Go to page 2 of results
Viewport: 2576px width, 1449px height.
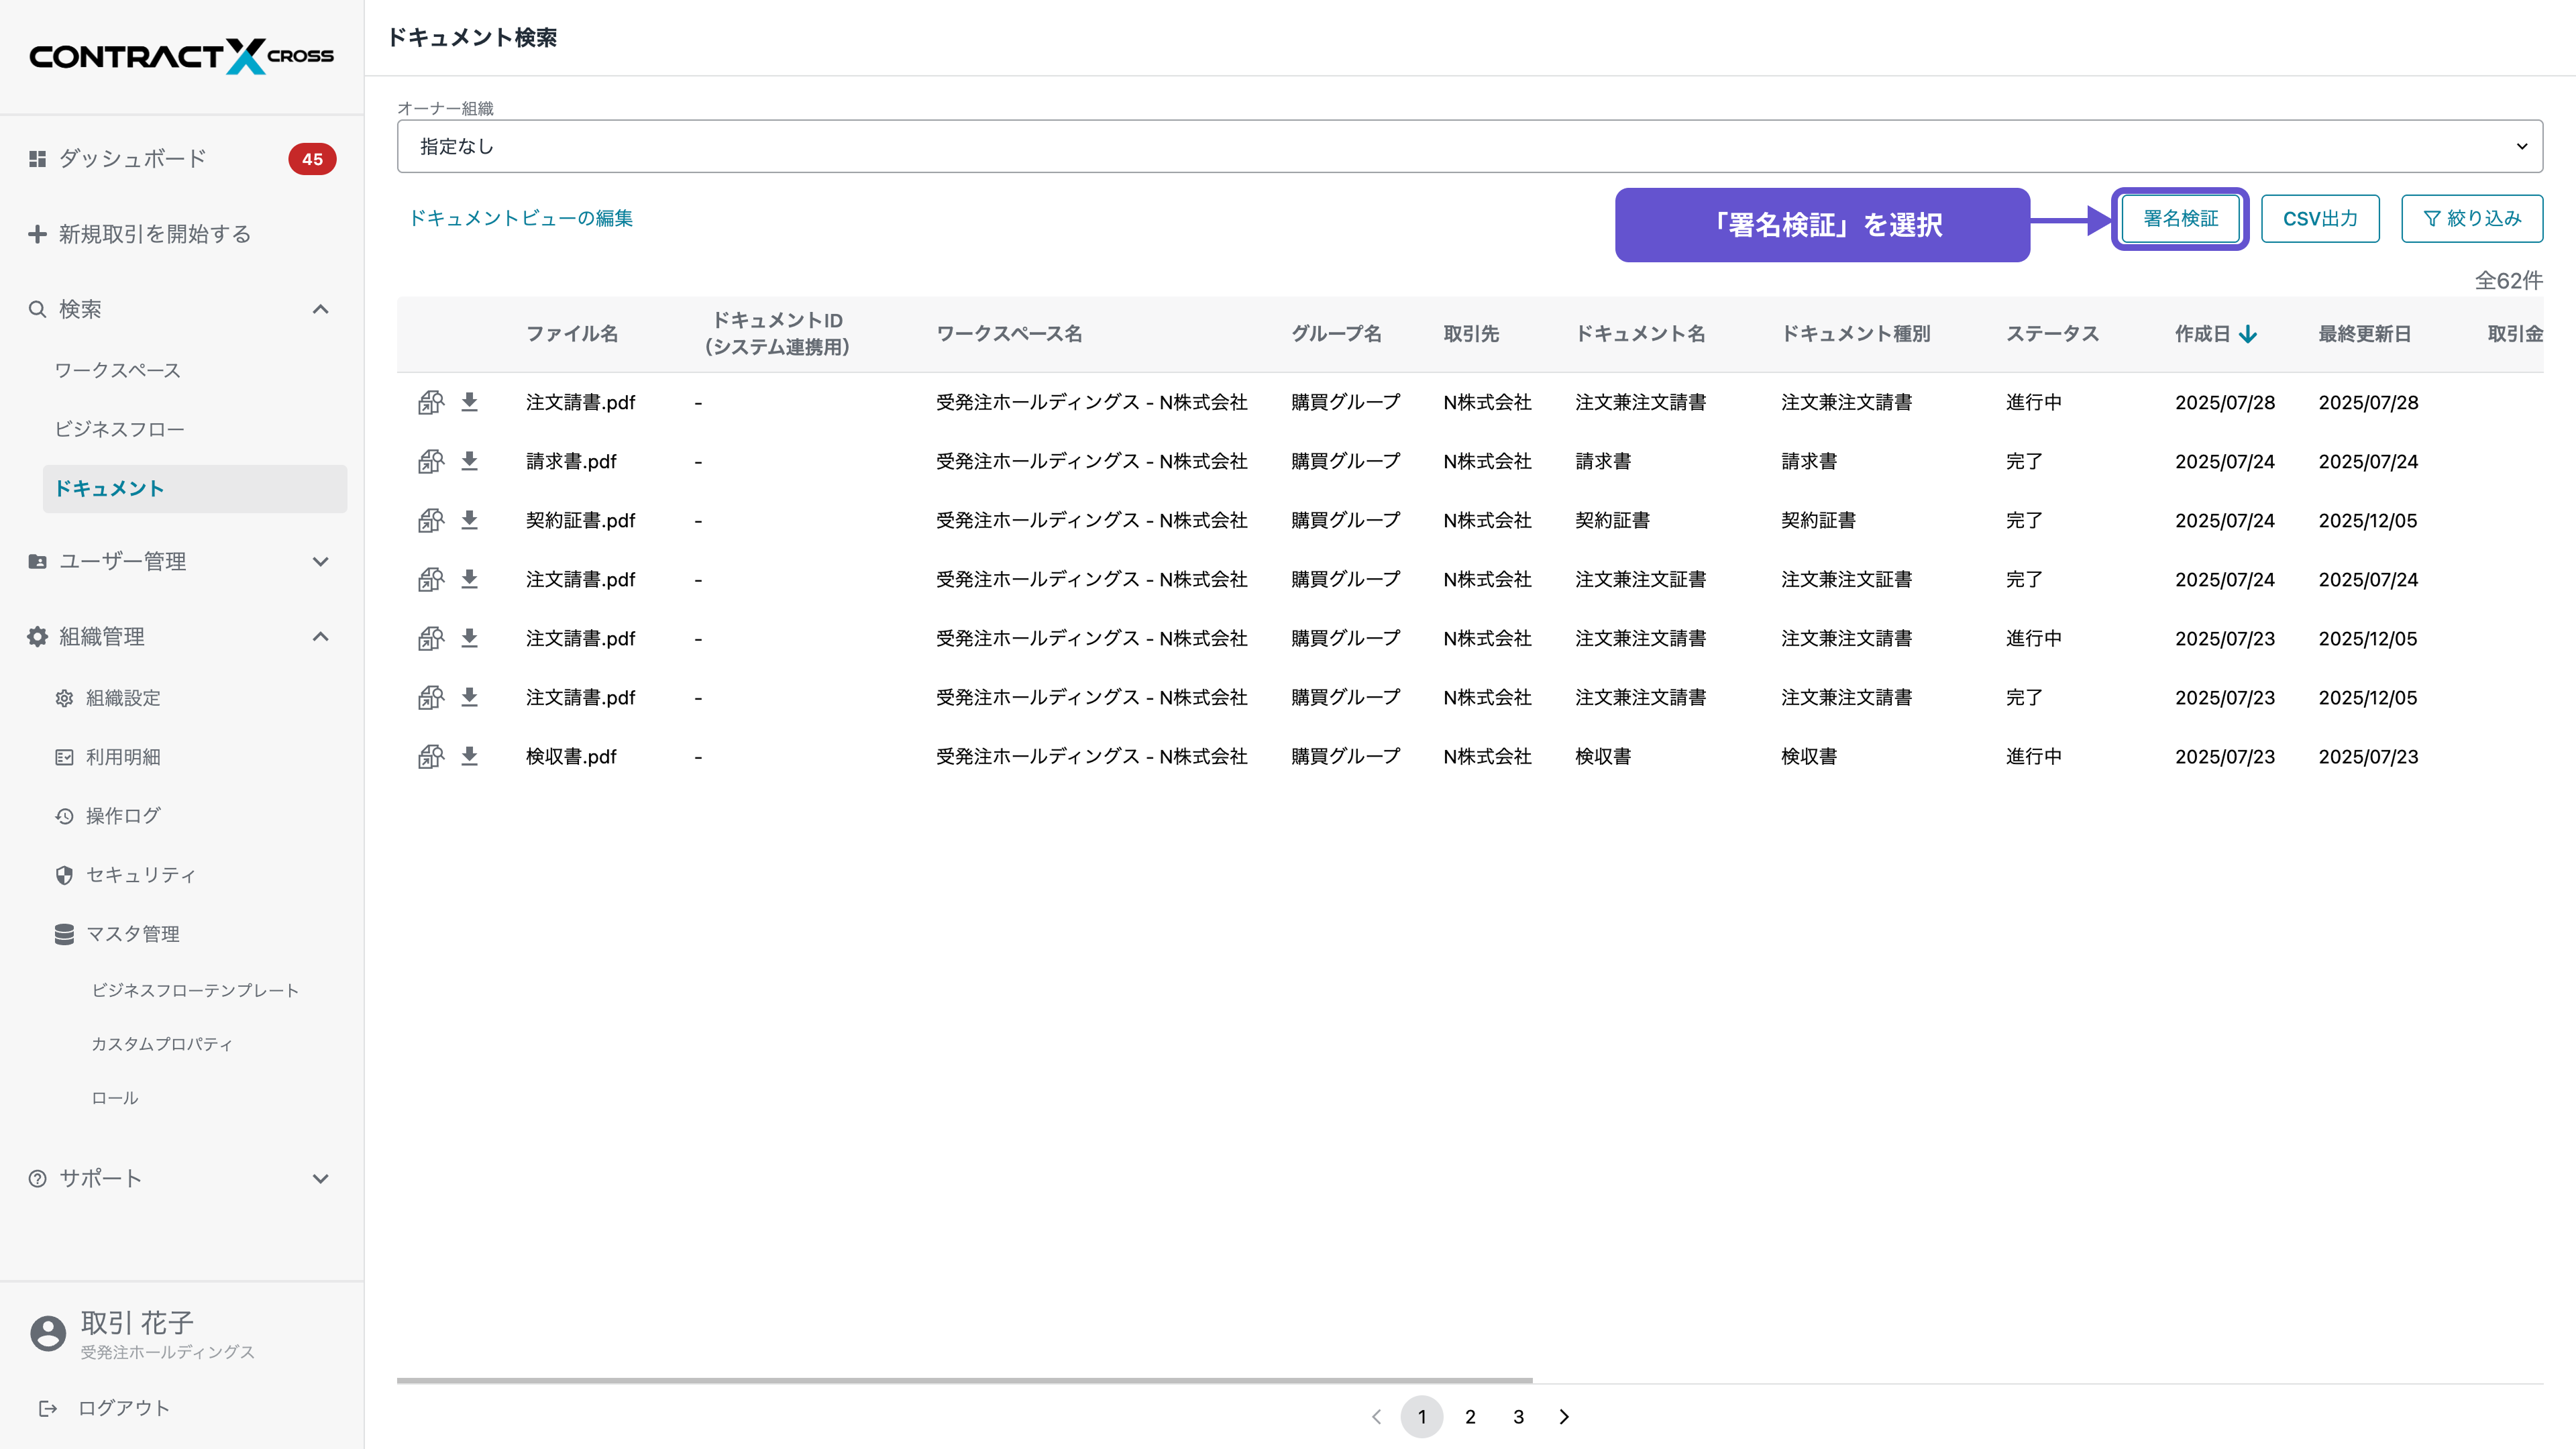1470,1417
